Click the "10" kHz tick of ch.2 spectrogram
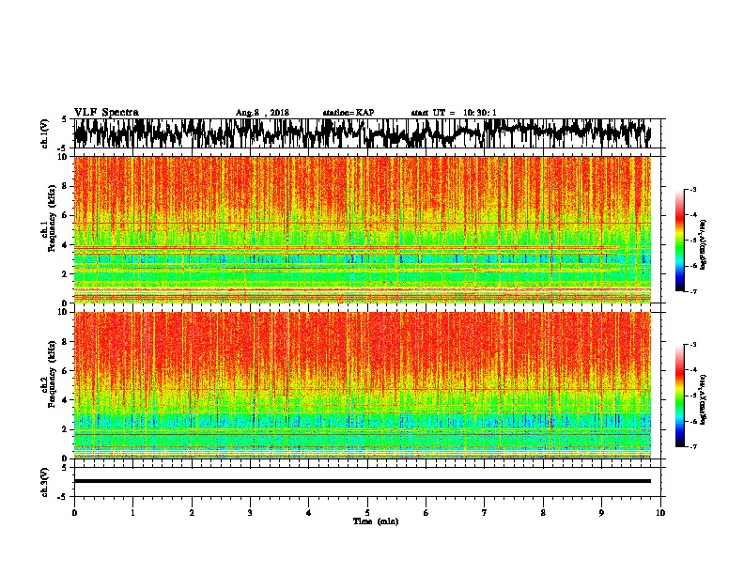This screenshot has height=575, width=744. click(64, 312)
